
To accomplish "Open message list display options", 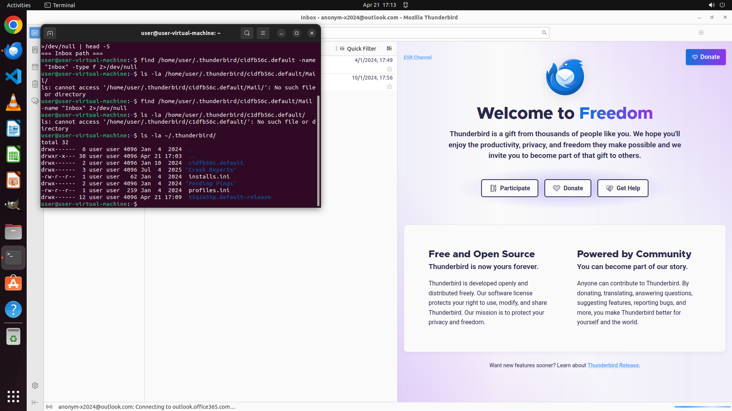I will point(389,48).
